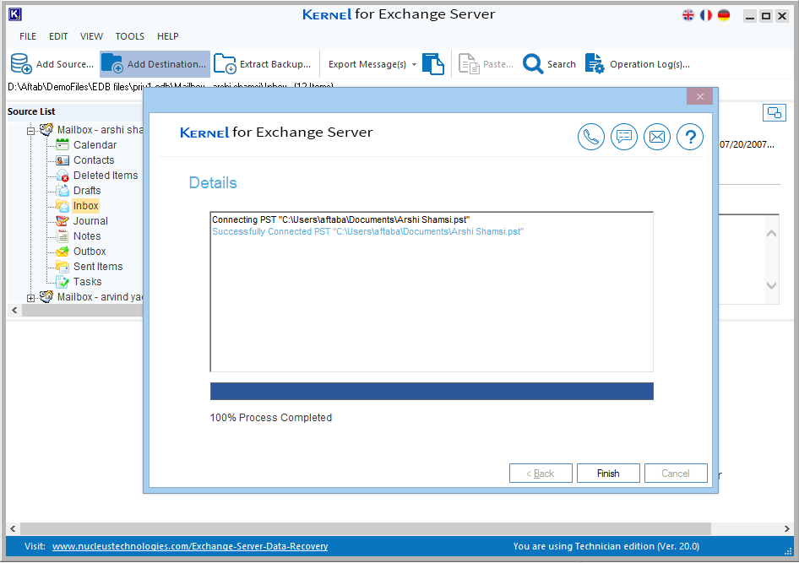Click the Finish button
799x563 pixels.
[x=608, y=473]
